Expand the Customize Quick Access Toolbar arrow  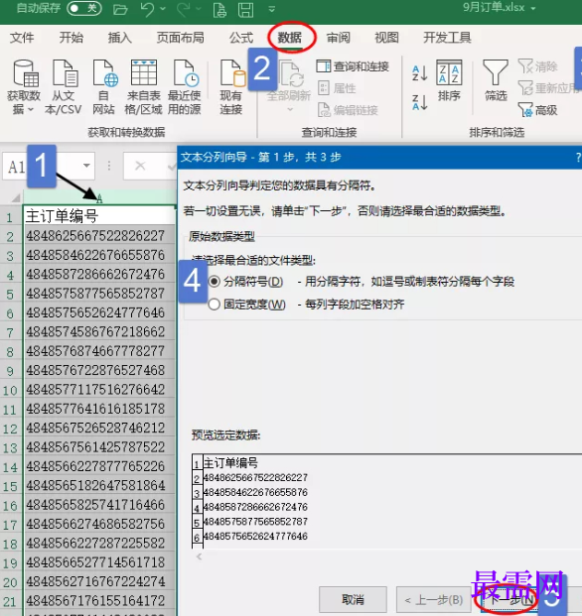point(272,9)
